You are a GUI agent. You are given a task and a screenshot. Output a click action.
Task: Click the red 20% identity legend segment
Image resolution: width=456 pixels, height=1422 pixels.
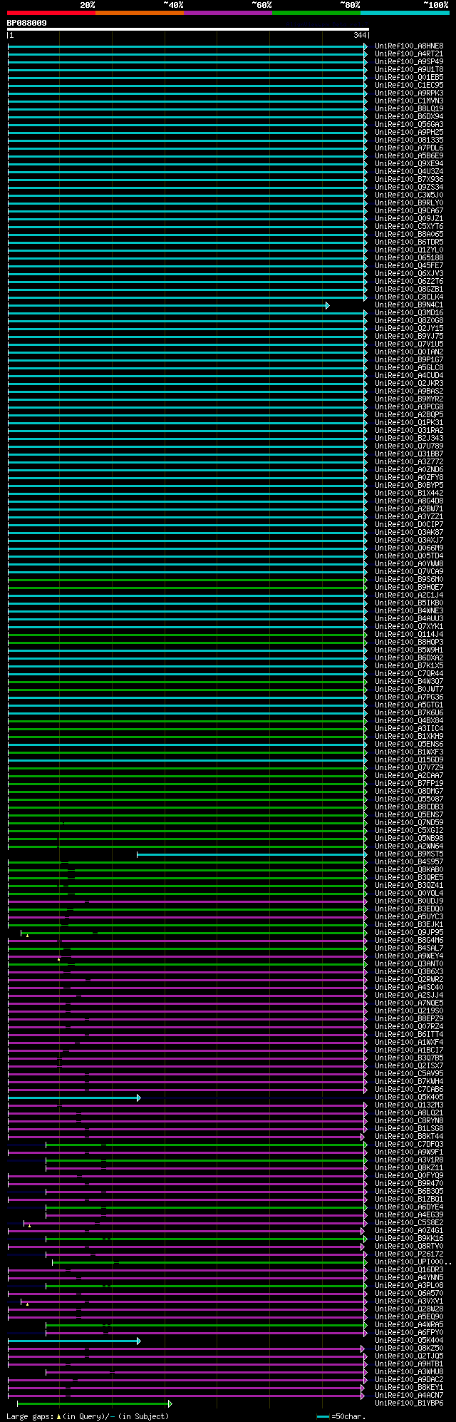(51, 13)
